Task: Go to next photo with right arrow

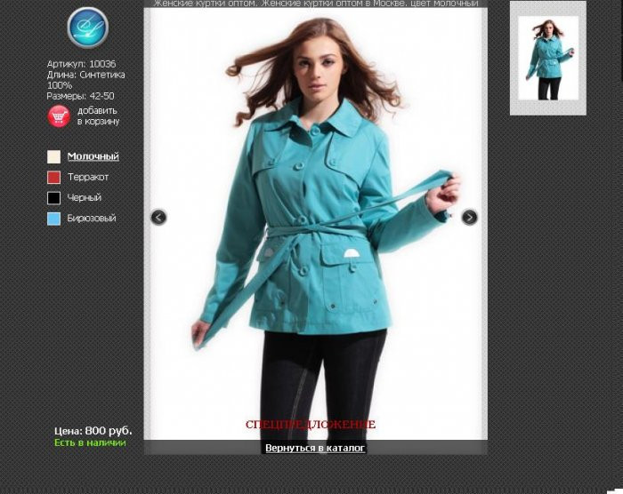Action: [469, 217]
